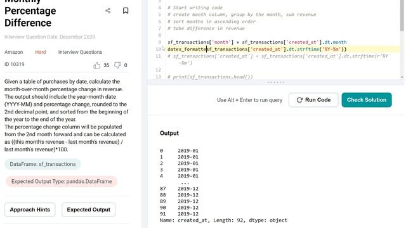Click the line with sf_transactions['month'] assignment
Viewport: 406px width, 228px height.
pyautogui.click(x=257, y=42)
